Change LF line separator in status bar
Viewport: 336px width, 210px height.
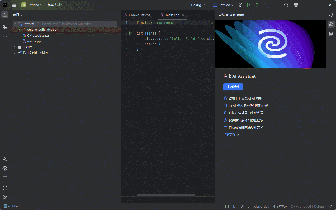(235, 206)
